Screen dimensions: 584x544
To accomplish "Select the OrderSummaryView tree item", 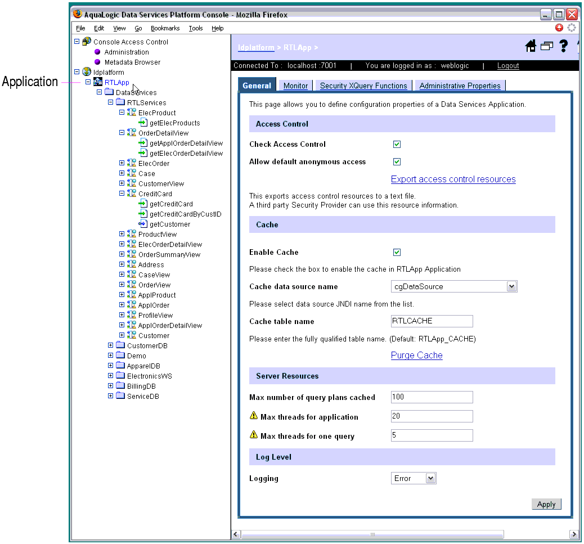I will (x=169, y=255).
